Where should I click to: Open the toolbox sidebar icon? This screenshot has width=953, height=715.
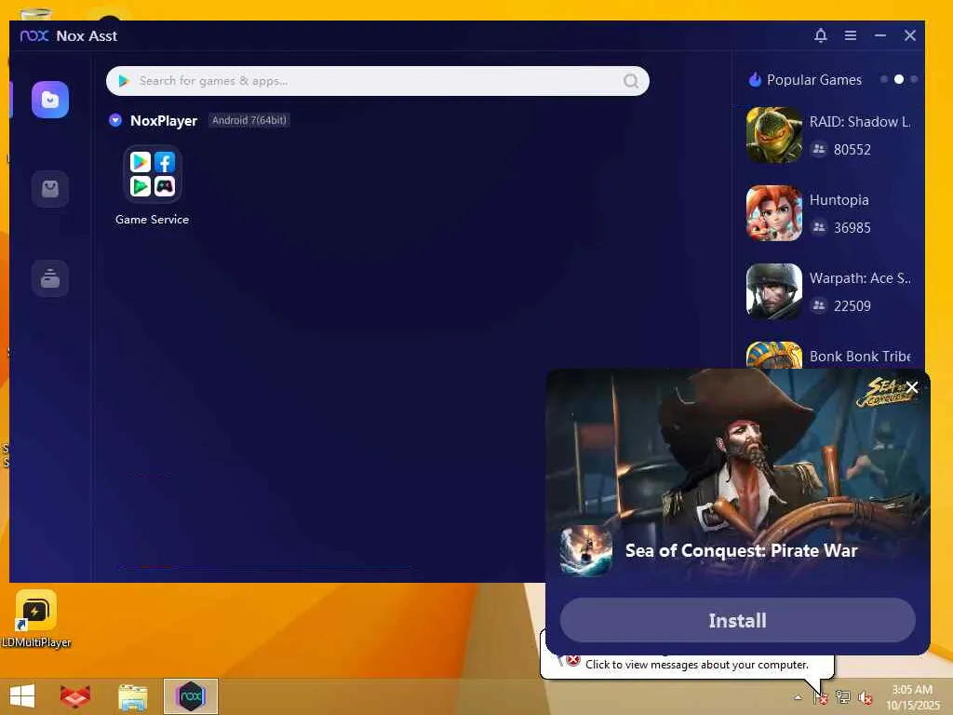coord(50,278)
